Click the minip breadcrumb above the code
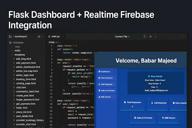 click(51, 42)
